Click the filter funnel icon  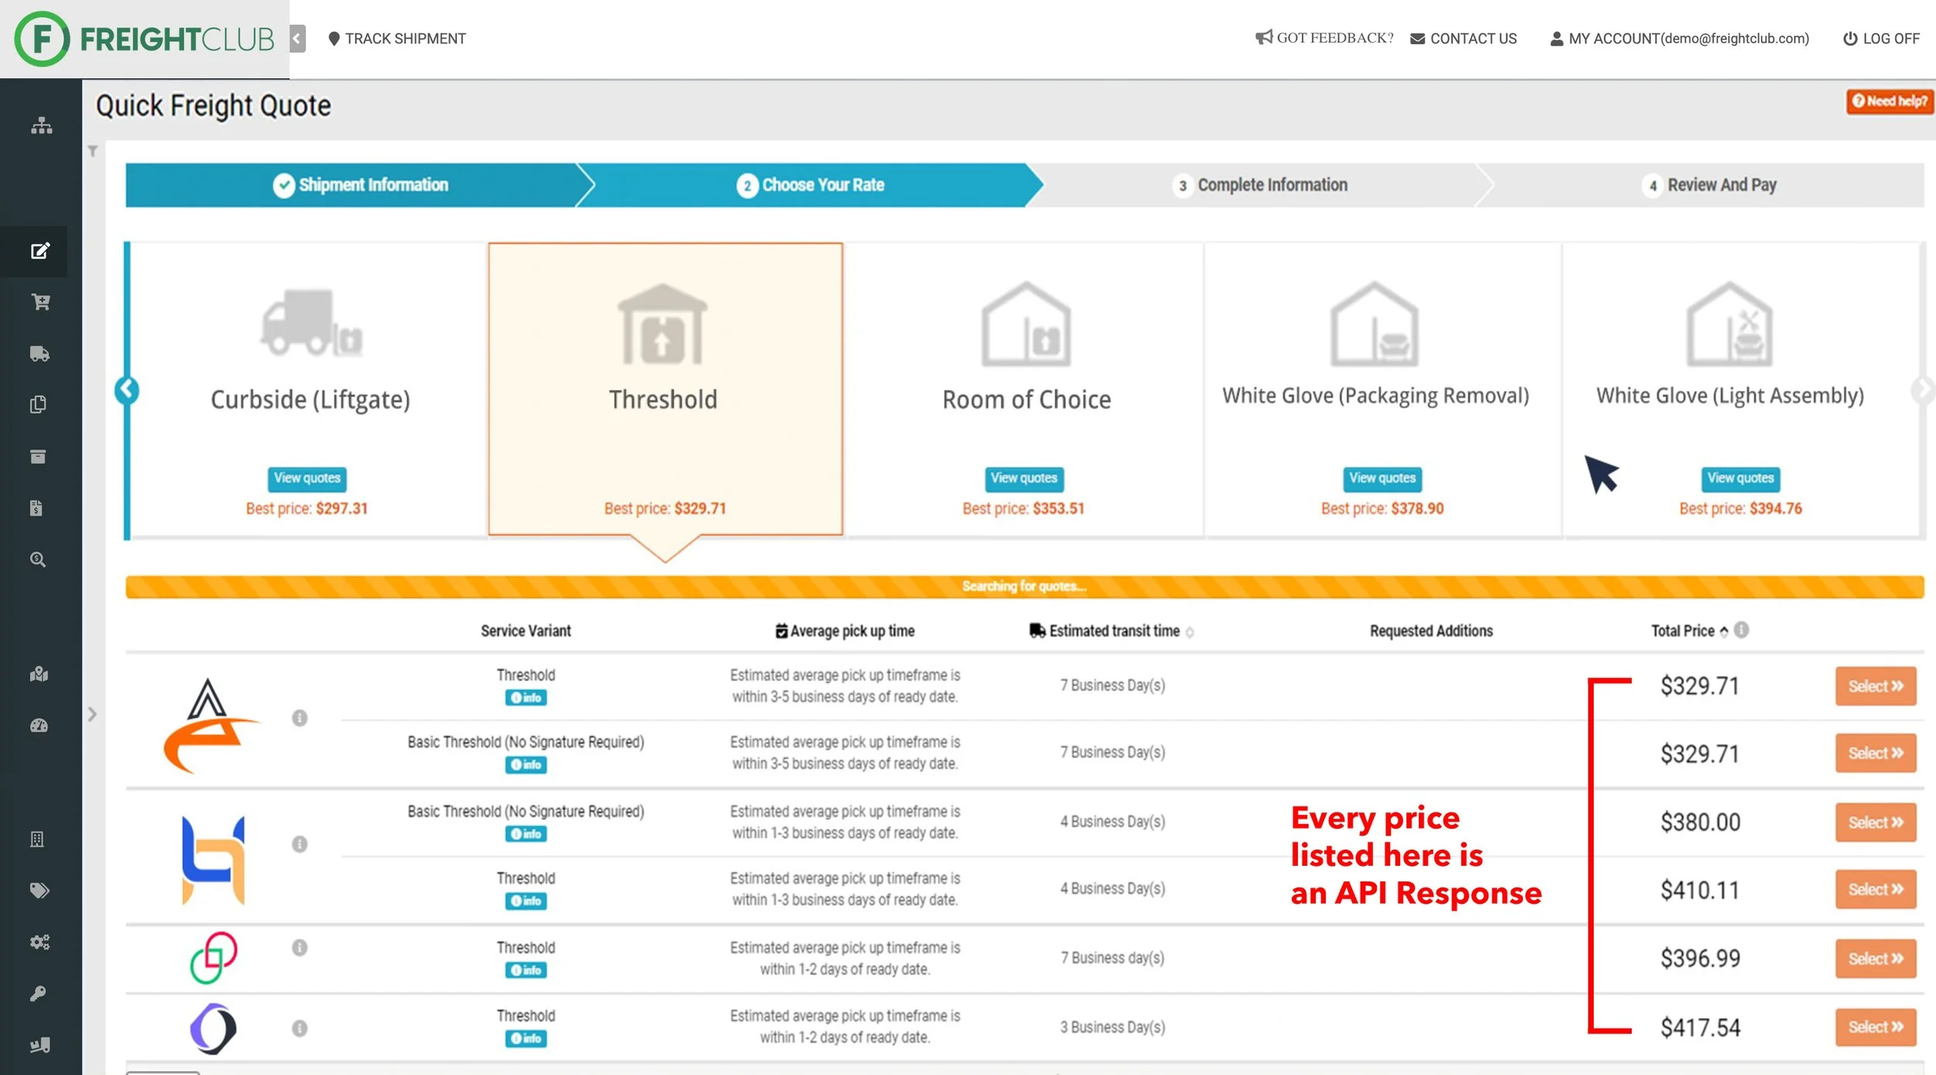point(93,151)
